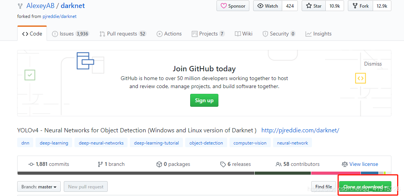This screenshot has width=404, height=196.
Task: View the 58 contributors list
Action: (x=297, y=164)
